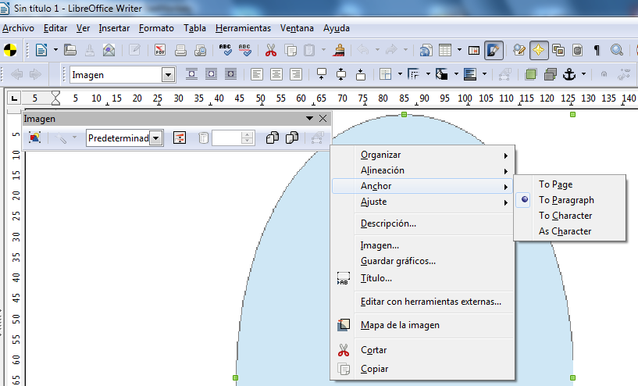Export directly as PDF
This screenshot has width=638, height=386.
point(160,51)
